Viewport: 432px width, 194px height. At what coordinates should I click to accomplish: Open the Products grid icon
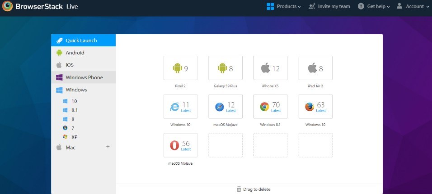coord(270,6)
